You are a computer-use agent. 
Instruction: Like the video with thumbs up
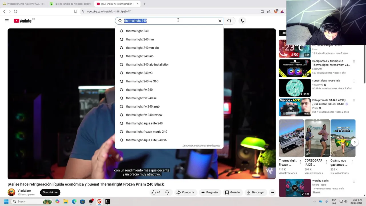point(156,192)
